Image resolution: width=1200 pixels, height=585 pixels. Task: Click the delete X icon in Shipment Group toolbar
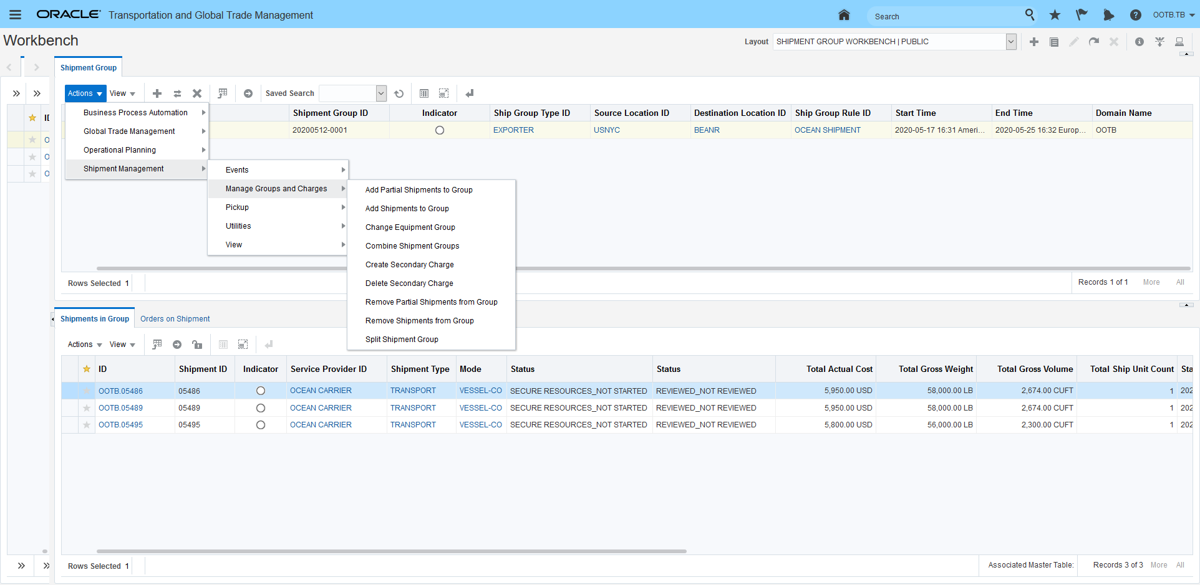tap(197, 93)
